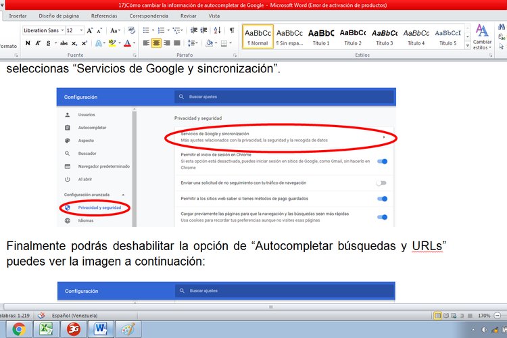Align text to the right

pos(167,43)
